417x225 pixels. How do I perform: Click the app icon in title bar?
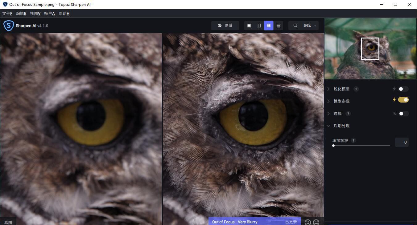[5, 4]
